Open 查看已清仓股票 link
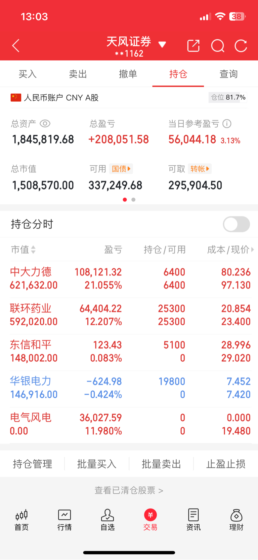 (129, 490)
